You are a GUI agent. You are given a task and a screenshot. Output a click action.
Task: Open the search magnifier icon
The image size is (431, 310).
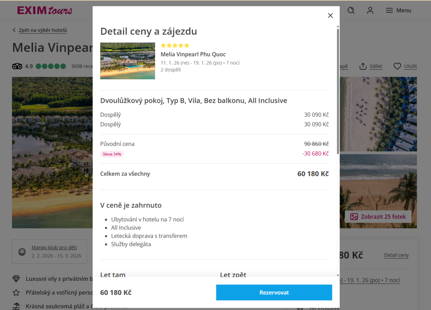351,10
